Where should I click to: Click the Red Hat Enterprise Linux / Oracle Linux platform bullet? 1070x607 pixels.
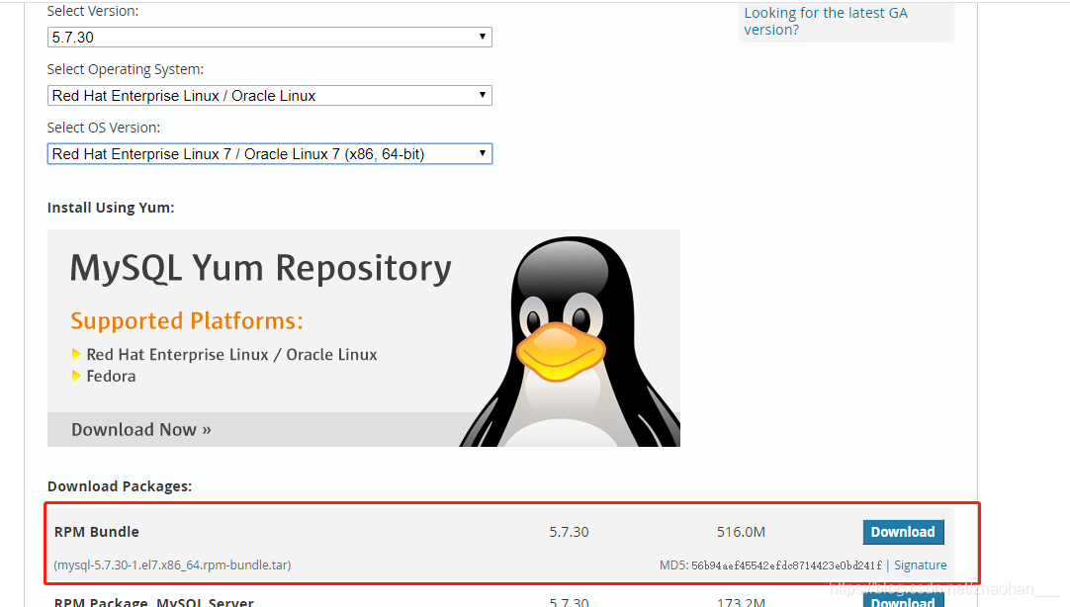click(x=231, y=355)
